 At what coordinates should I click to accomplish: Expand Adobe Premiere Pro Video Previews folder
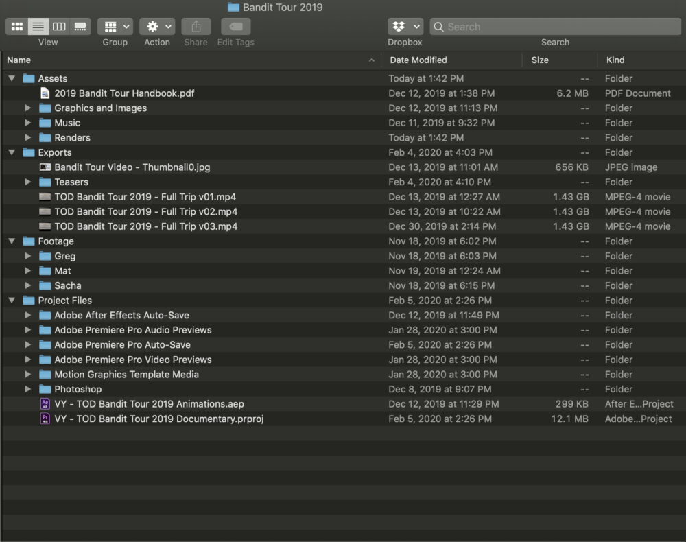(28, 360)
